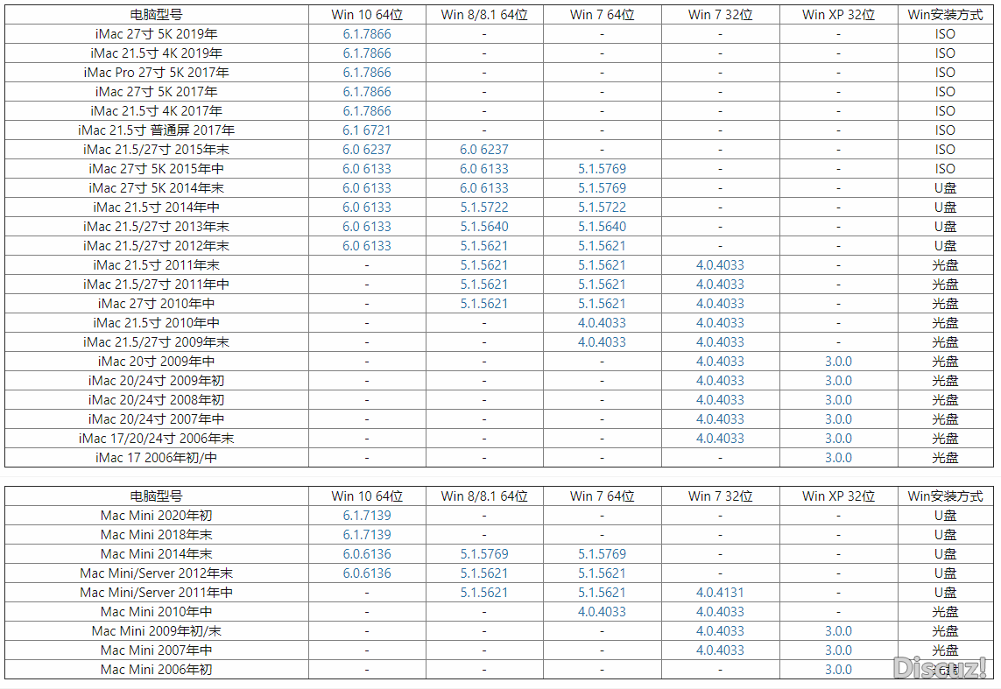Select the row label Mac Mini/Server 2012年末
This screenshot has height=689, width=1001.
[157, 573]
